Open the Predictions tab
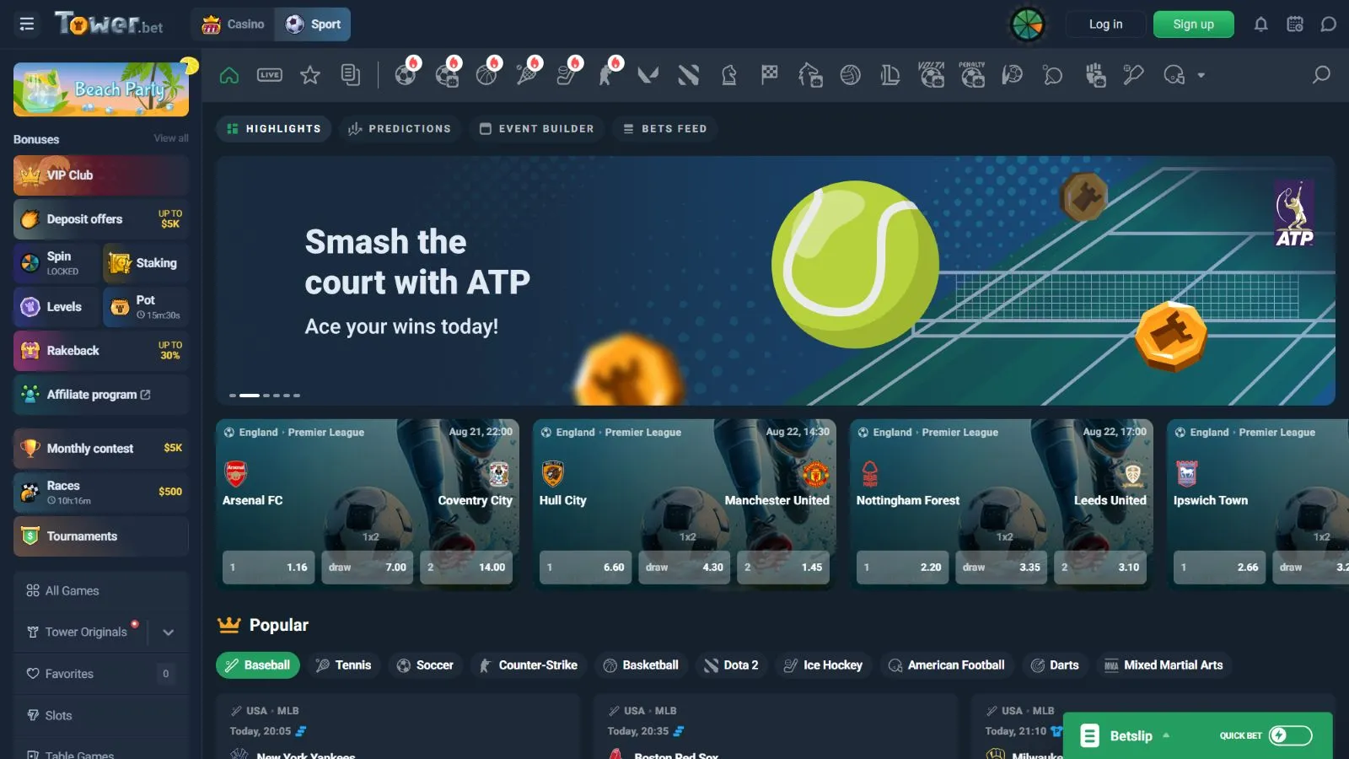The height and width of the screenshot is (759, 1349). tap(400, 129)
